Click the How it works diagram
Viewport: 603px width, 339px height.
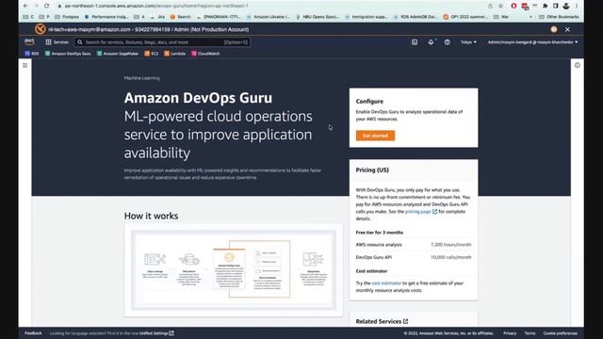pyautogui.click(x=234, y=270)
